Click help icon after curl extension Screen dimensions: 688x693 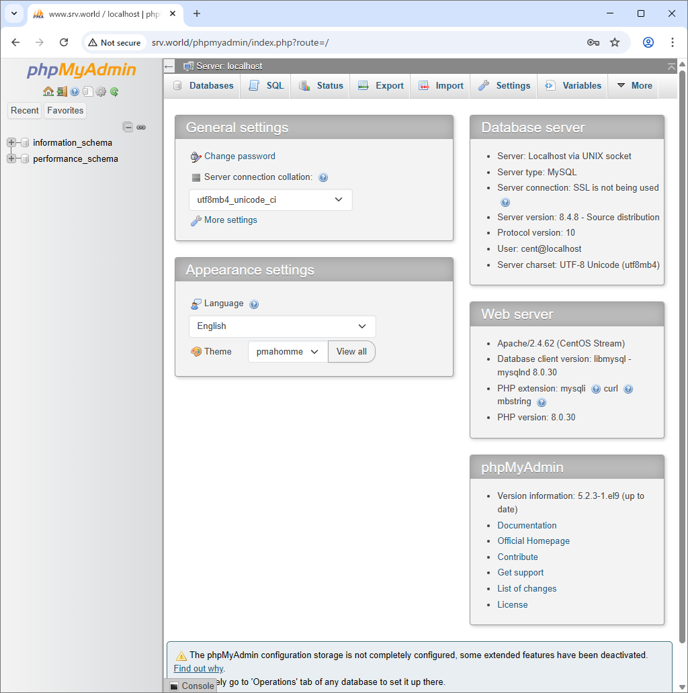[628, 389]
